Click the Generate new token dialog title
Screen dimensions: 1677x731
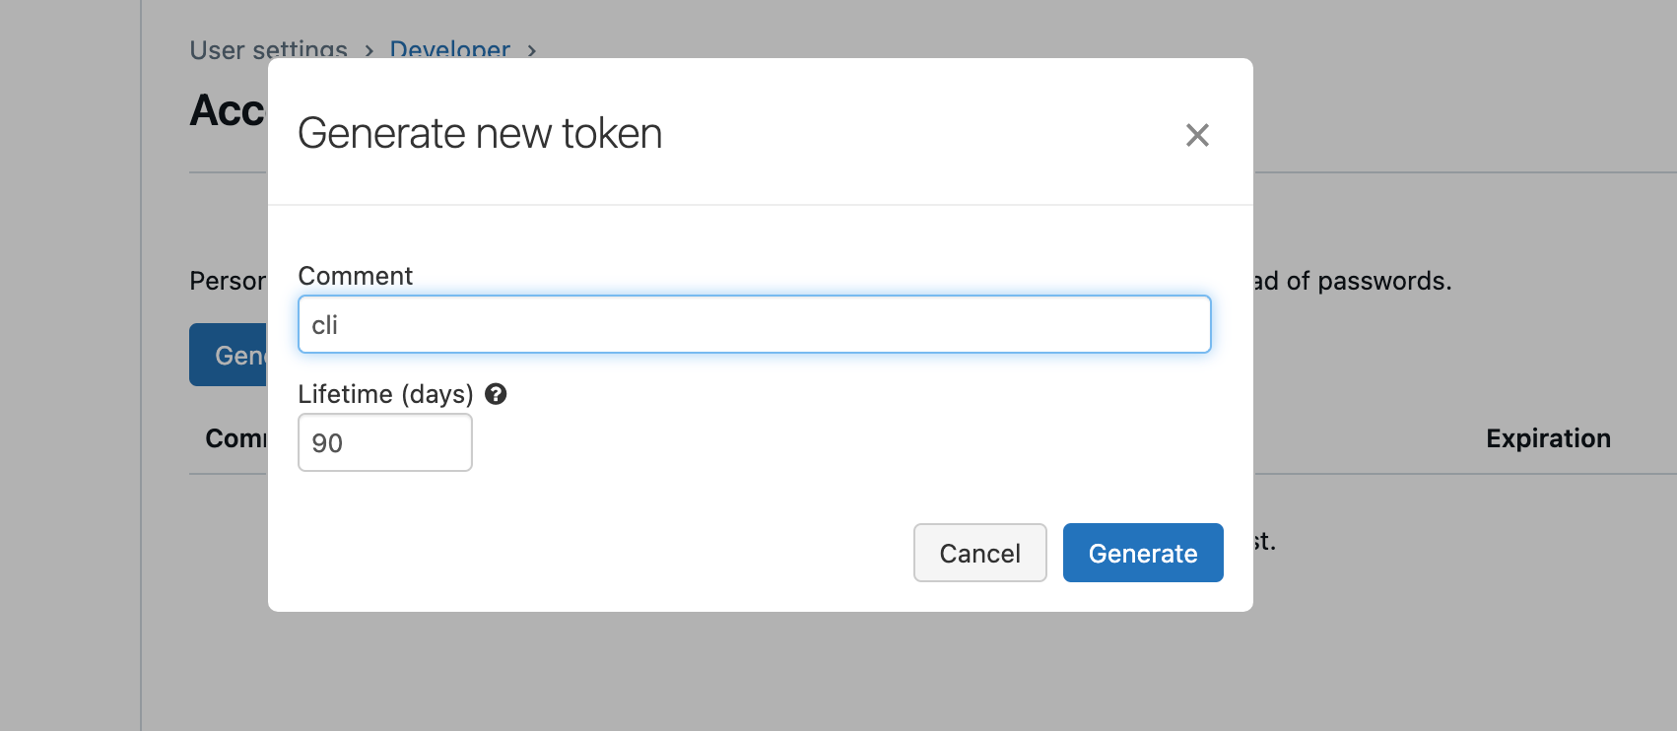coord(480,133)
